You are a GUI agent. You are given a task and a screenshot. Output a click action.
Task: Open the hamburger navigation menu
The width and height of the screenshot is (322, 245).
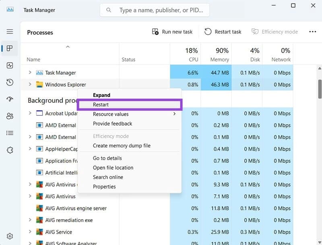(x=10, y=31)
